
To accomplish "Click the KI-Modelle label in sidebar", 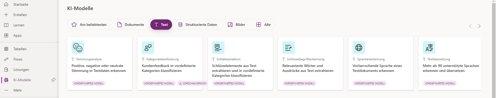I will pos(22,80).
